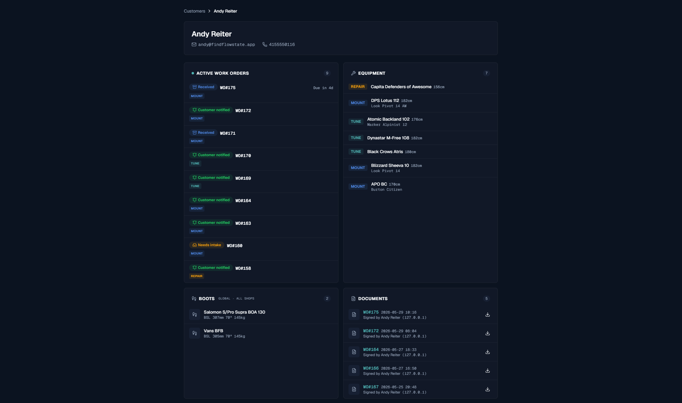Click the Boots count badge 2
The width and height of the screenshot is (682, 403).
click(327, 299)
